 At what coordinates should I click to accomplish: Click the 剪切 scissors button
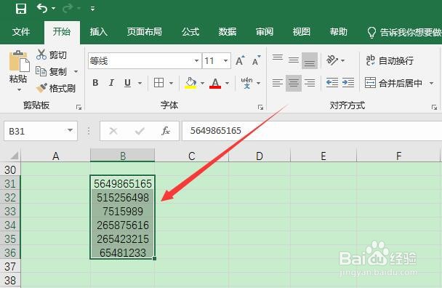(52, 55)
